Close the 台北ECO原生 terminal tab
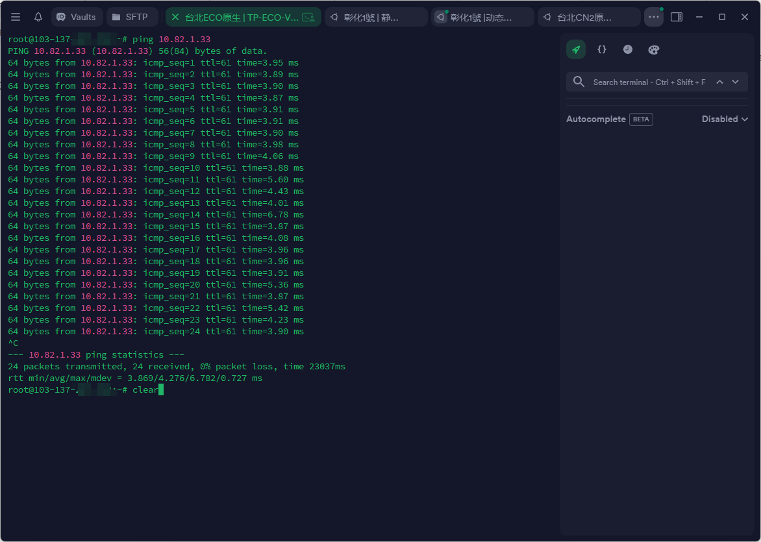The height and width of the screenshot is (542, 761). tap(175, 17)
